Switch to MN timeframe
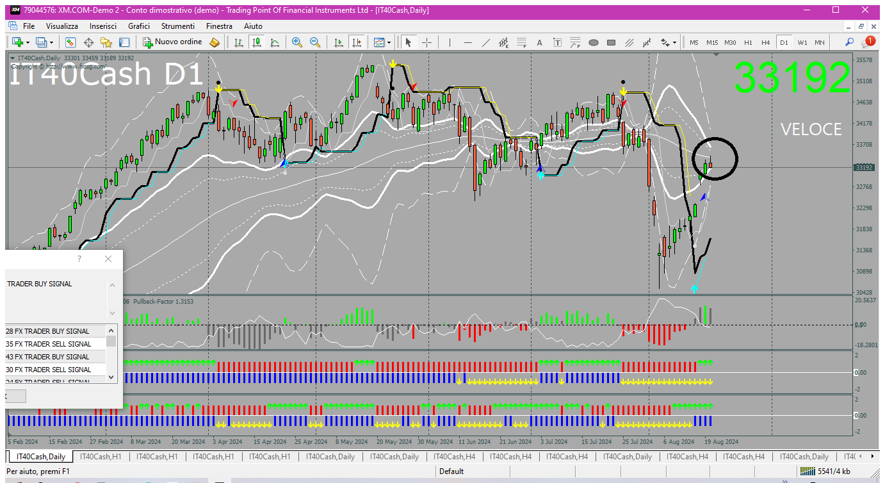 click(820, 42)
